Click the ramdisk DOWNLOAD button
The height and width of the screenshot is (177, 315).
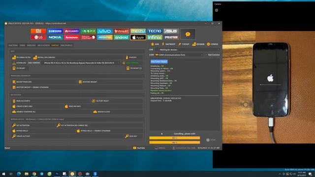click(x=19, y=63)
